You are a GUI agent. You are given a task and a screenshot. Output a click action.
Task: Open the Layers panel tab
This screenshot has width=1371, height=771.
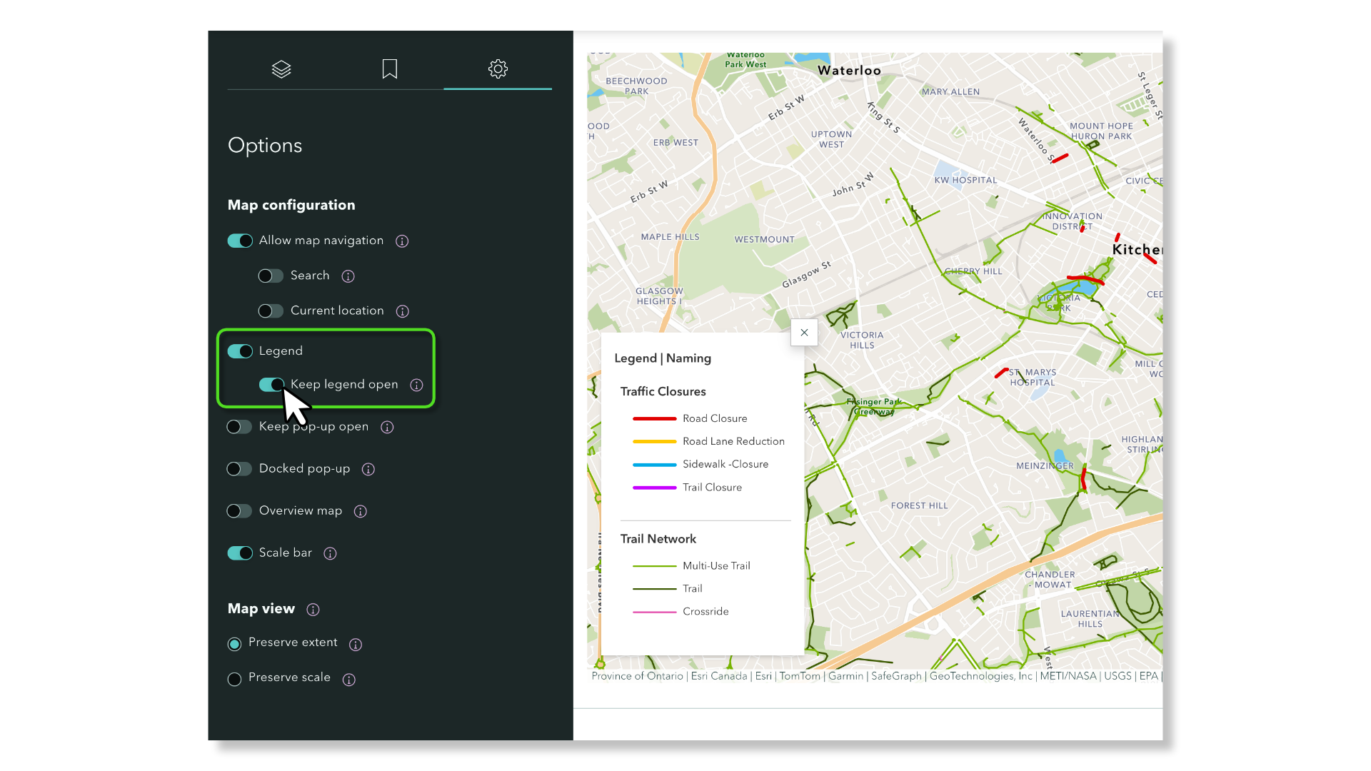[x=281, y=69]
